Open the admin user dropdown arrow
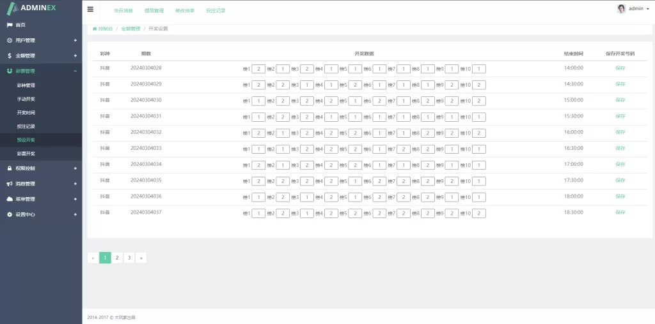655x324 pixels. (647, 10)
